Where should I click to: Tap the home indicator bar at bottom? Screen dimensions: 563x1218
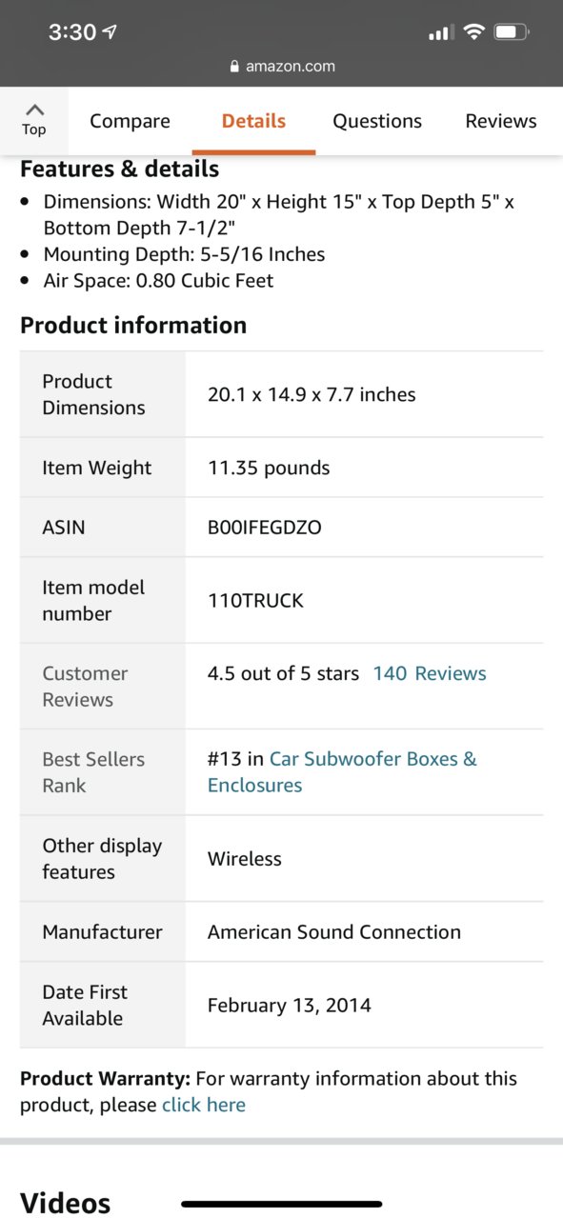click(x=282, y=1204)
